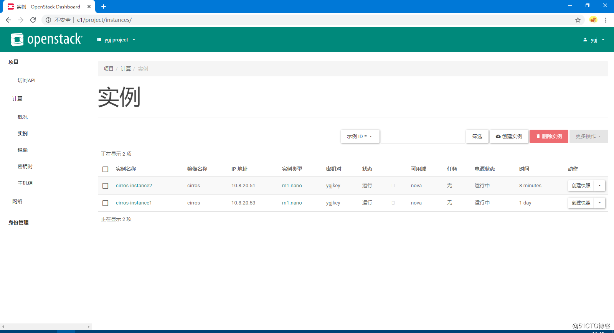Click the 可用域 column header
Screen dimensions: 614x333
point(418,169)
